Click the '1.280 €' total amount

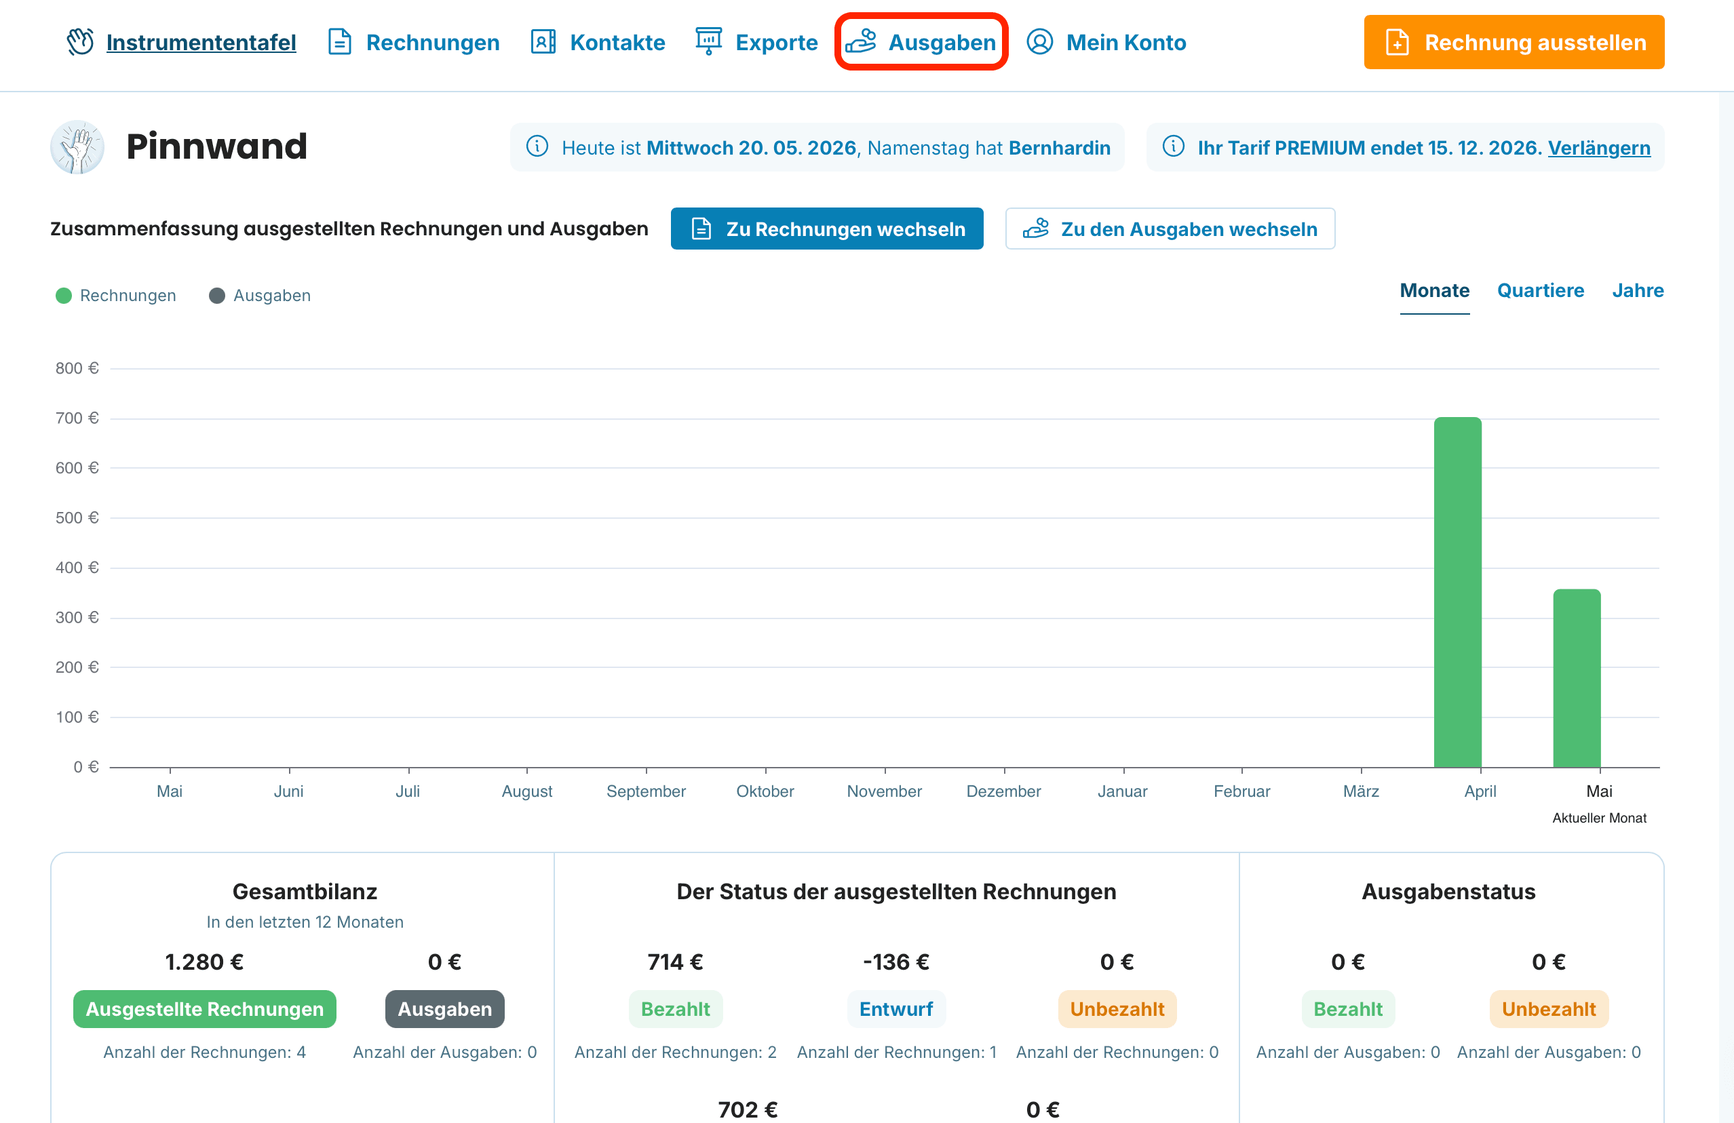pyautogui.click(x=205, y=962)
